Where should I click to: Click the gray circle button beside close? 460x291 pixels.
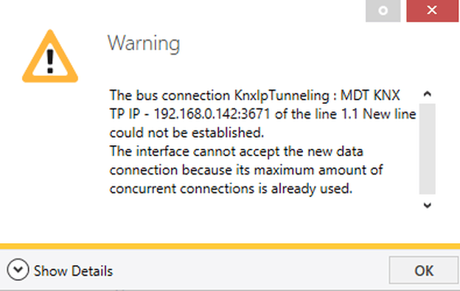[383, 10]
